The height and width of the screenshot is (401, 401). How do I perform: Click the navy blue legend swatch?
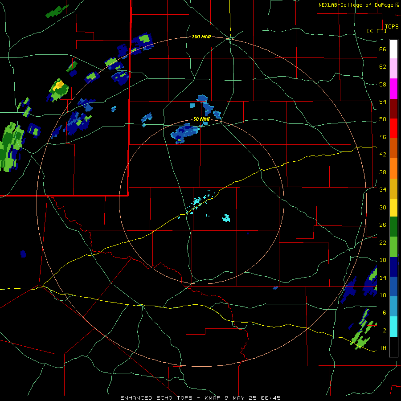(x=393, y=267)
